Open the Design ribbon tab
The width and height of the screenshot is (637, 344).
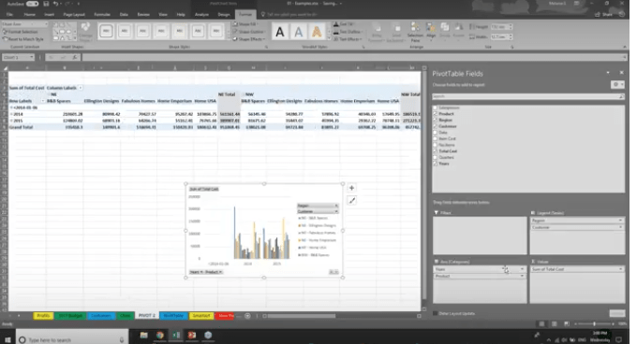click(224, 15)
